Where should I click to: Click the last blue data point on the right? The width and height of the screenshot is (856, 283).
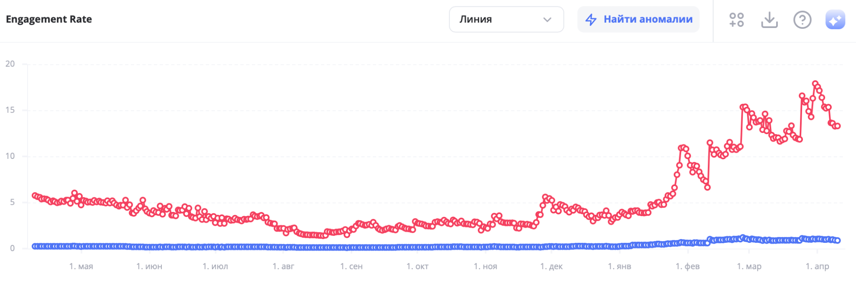click(838, 240)
